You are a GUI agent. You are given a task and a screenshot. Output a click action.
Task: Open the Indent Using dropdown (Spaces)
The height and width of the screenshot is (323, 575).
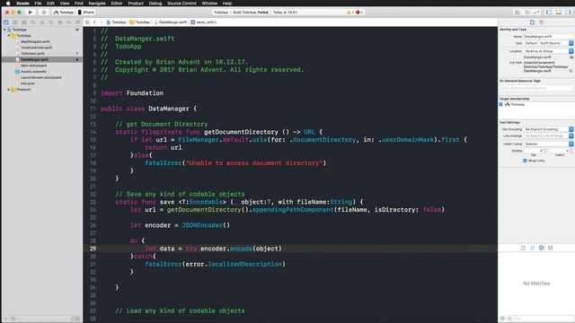click(548, 144)
